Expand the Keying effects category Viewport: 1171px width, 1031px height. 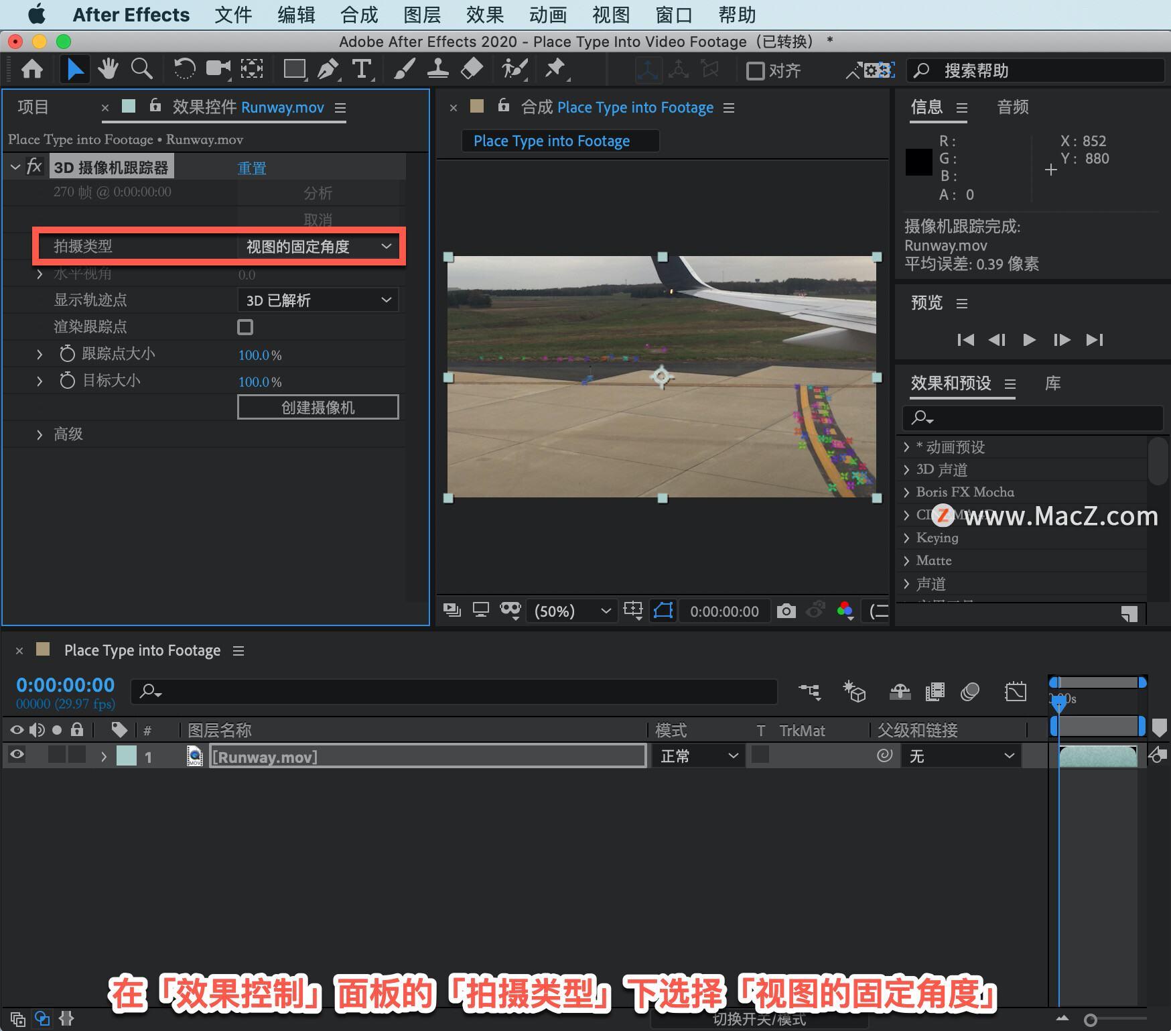pyautogui.click(x=906, y=538)
